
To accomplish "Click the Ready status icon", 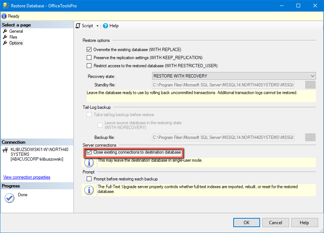I will [x=3, y=16].
